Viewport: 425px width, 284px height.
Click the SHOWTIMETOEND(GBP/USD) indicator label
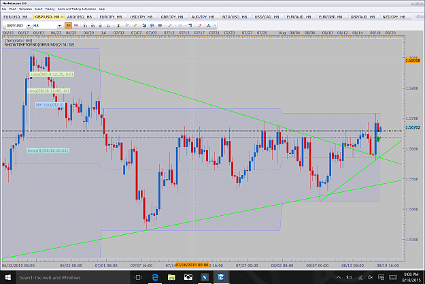click(39, 44)
